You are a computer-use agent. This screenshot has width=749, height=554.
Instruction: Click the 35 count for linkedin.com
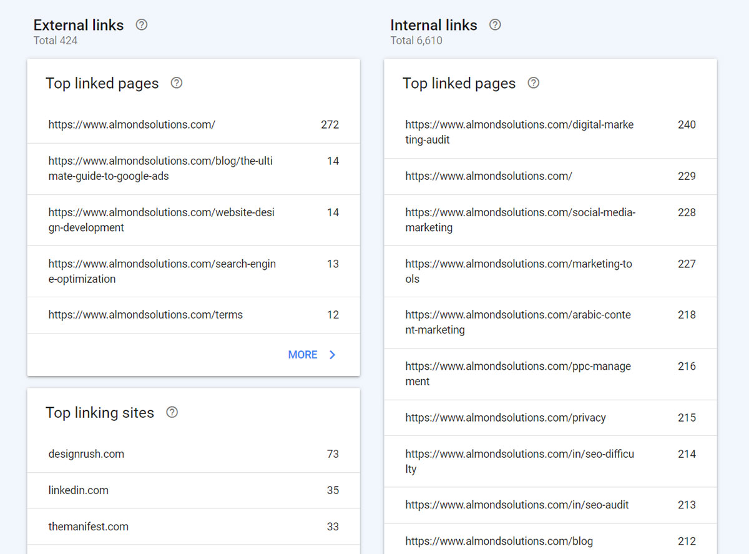pos(333,490)
